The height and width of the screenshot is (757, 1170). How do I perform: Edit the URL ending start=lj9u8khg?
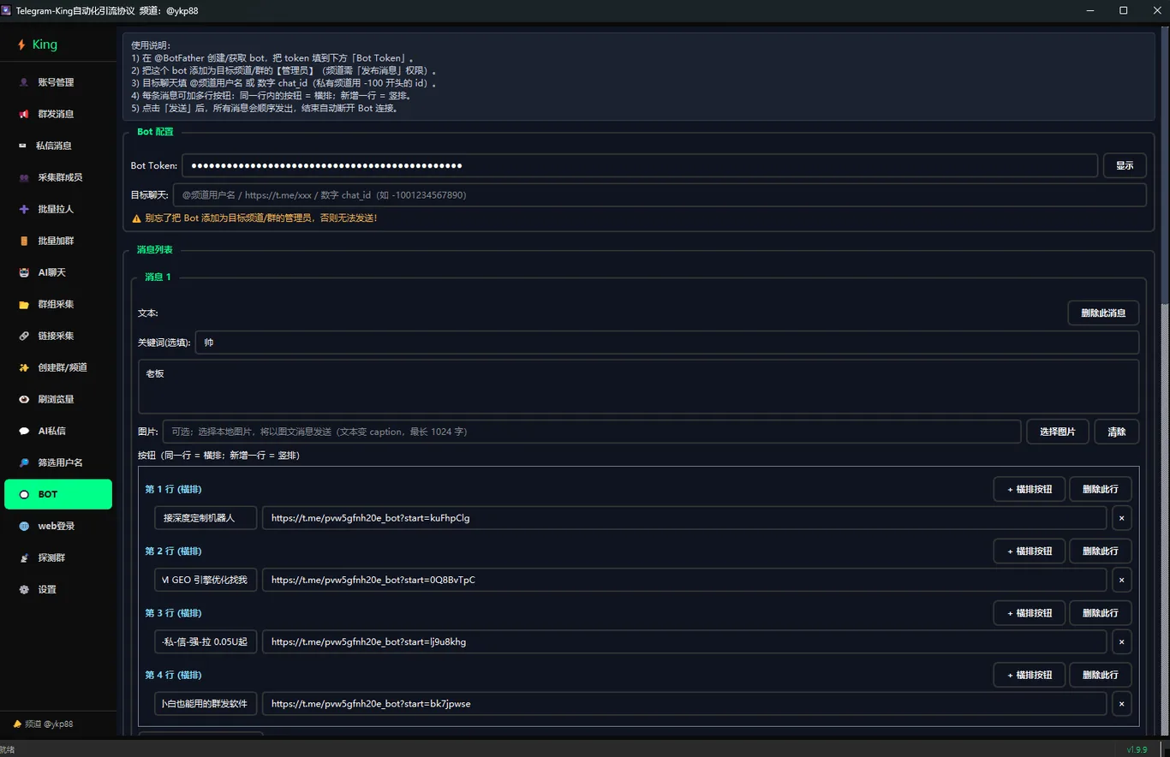[x=684, y=641]
